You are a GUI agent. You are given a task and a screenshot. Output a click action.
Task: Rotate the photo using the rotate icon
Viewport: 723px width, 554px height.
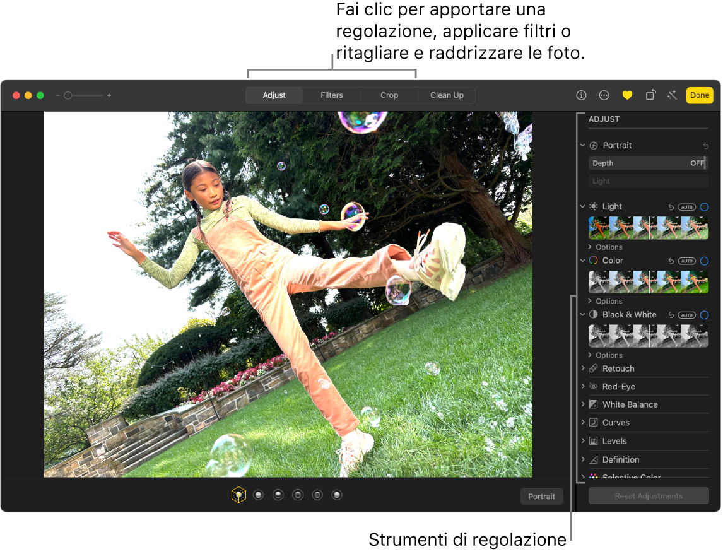[650, 95]
